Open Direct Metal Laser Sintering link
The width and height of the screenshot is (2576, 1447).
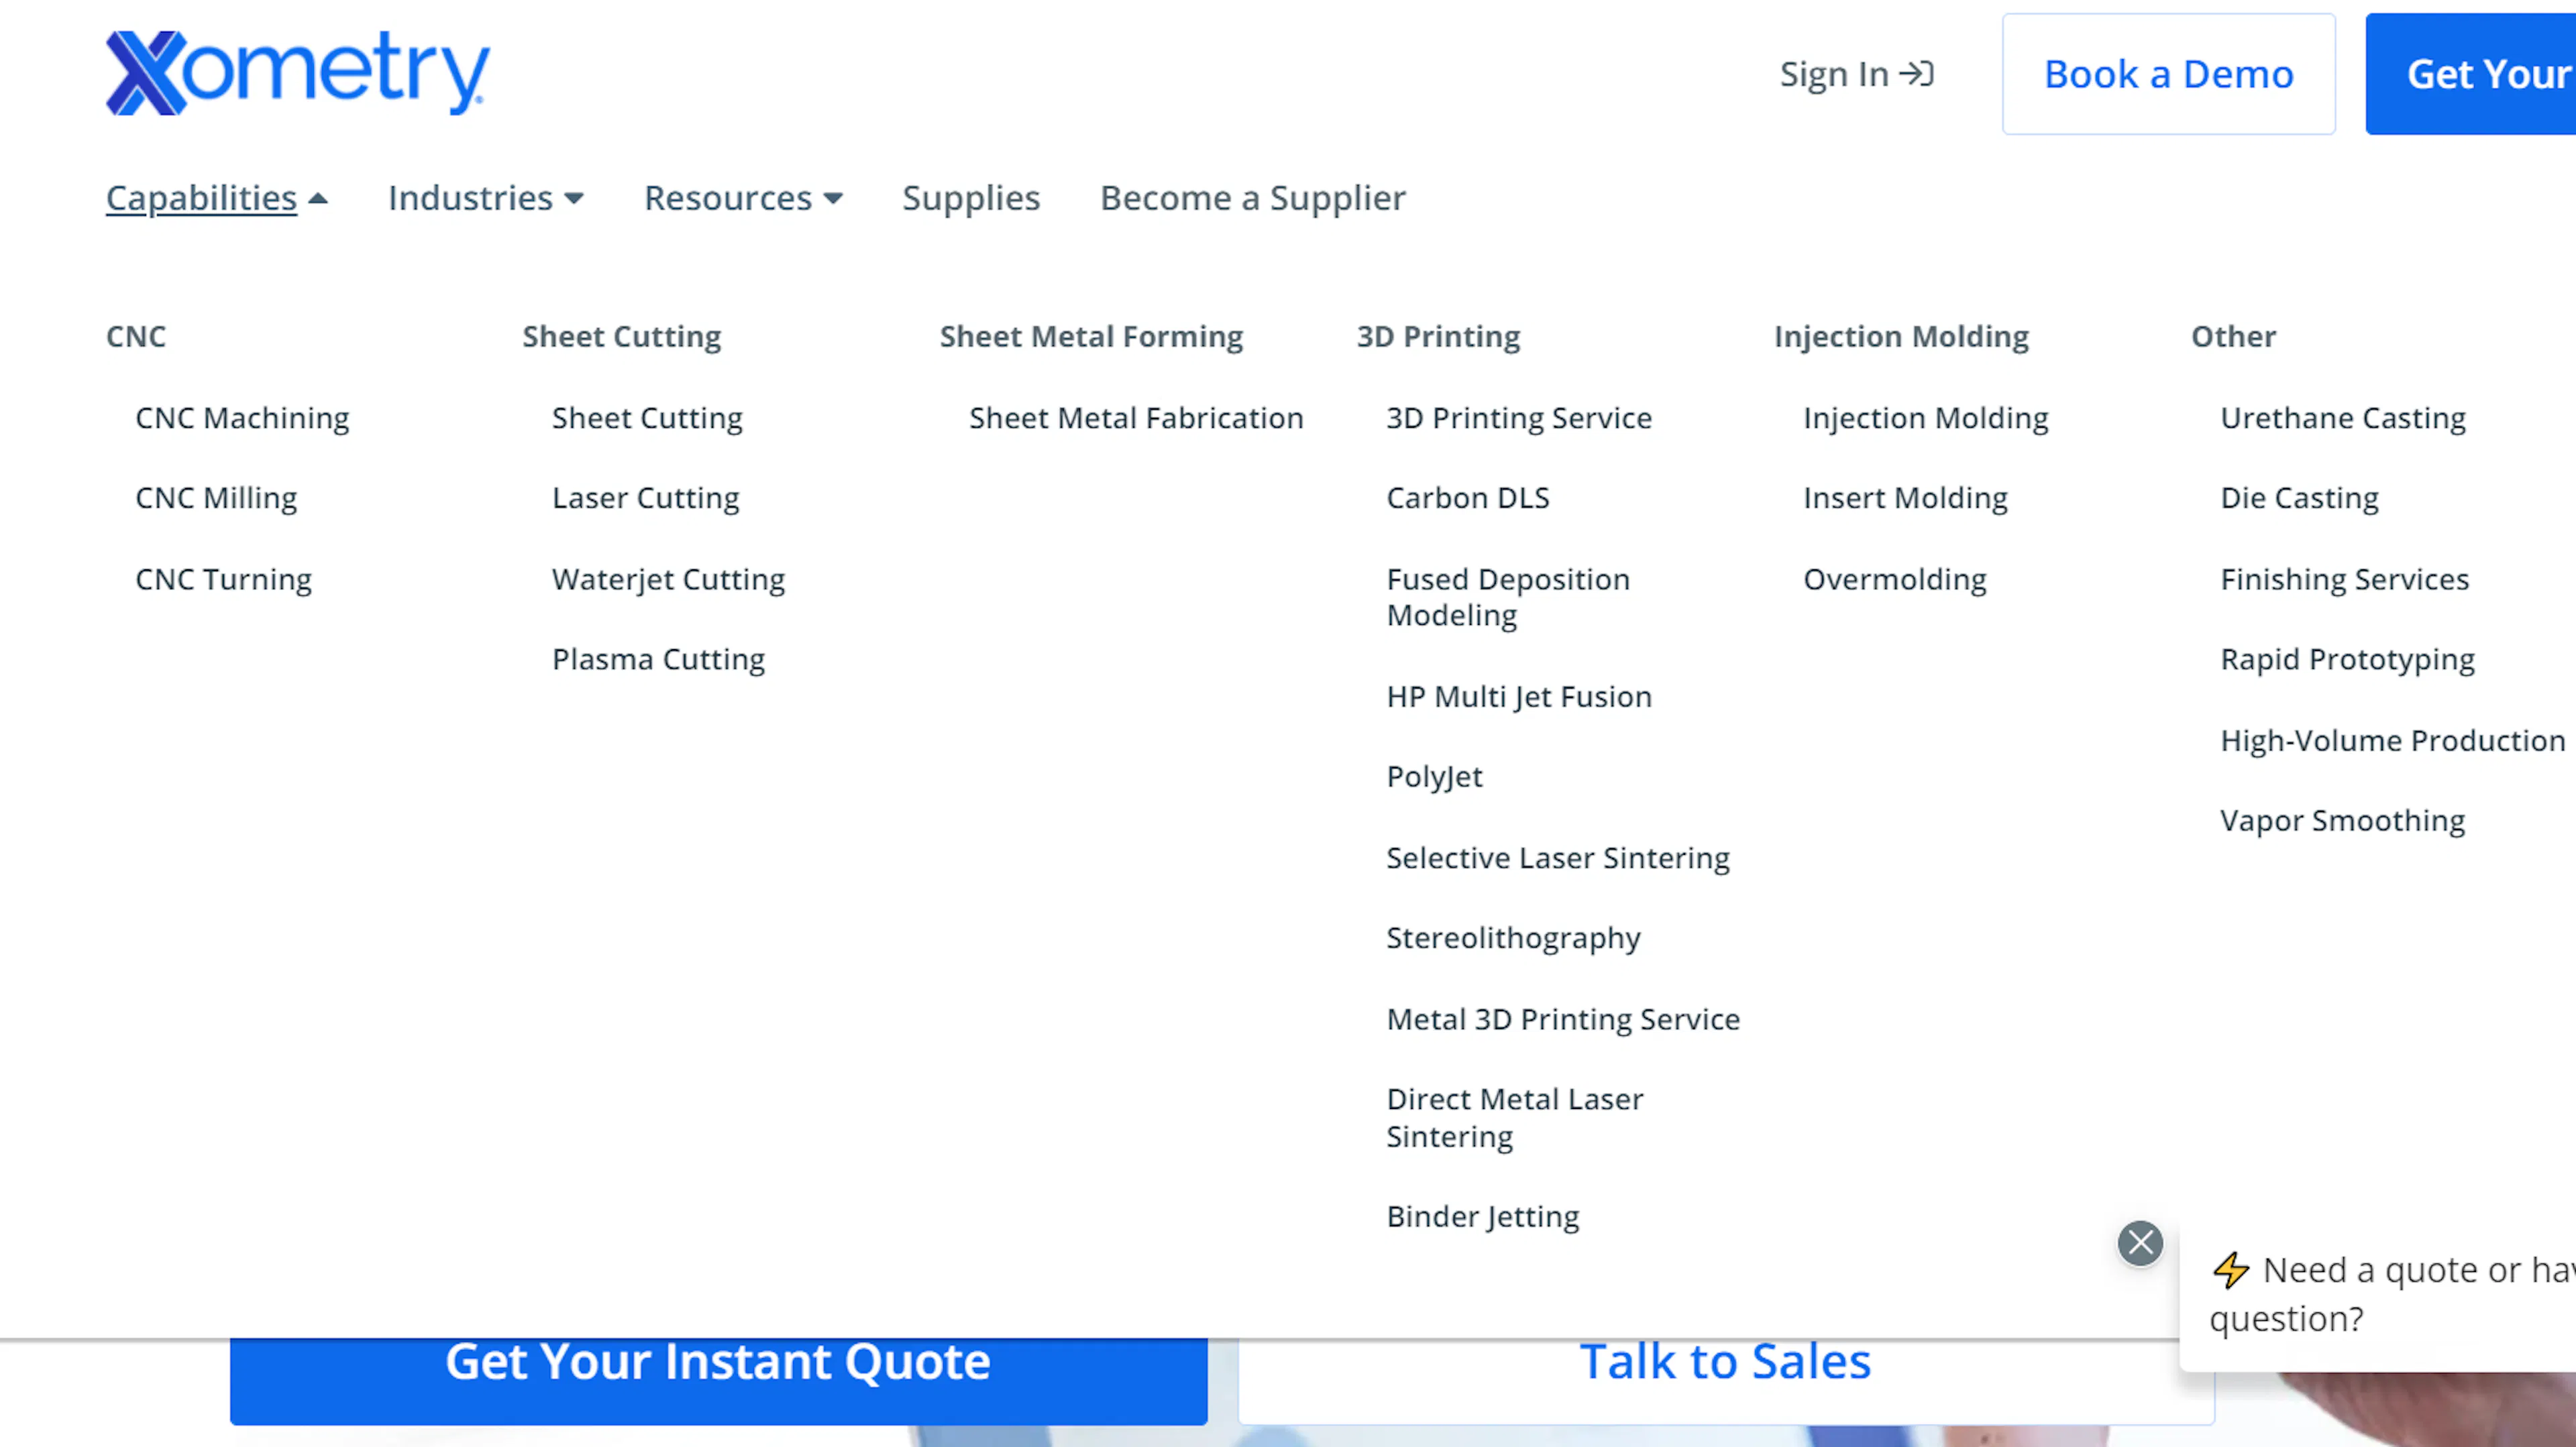click(1514, 1117)
